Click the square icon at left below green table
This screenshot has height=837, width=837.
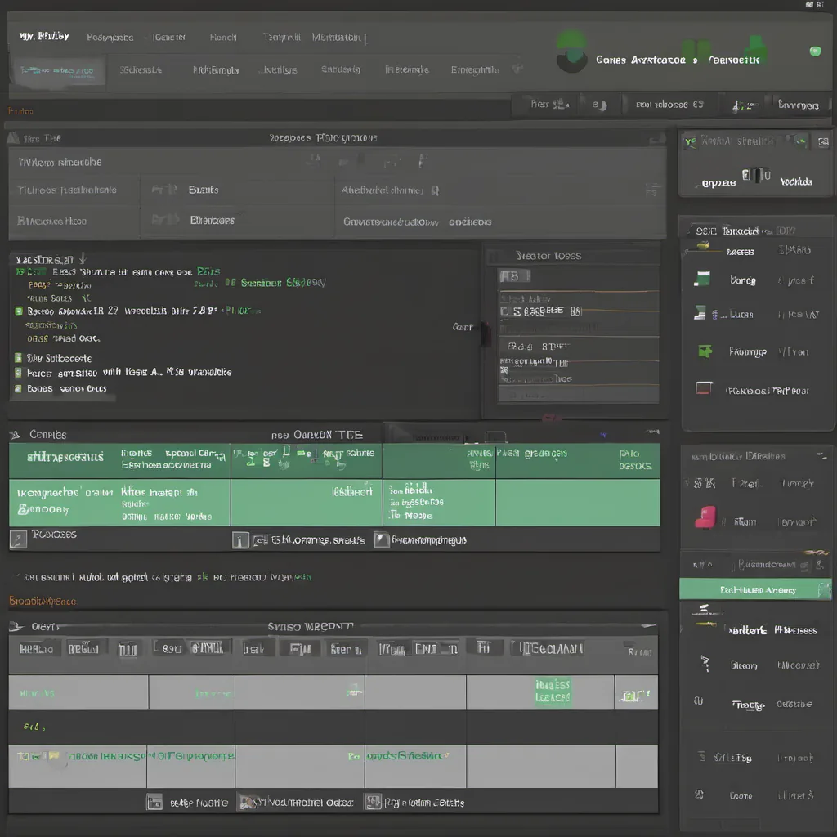pyautogui.click(x=18, y=539)
